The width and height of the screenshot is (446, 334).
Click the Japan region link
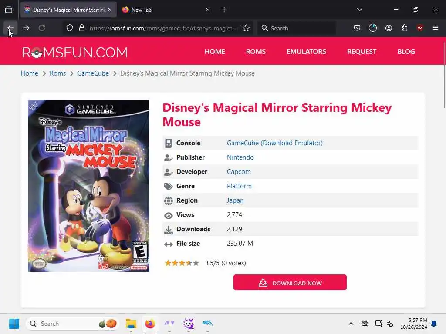235,200
